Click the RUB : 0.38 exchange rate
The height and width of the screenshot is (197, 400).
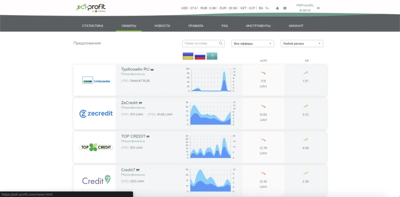point(208,8)
